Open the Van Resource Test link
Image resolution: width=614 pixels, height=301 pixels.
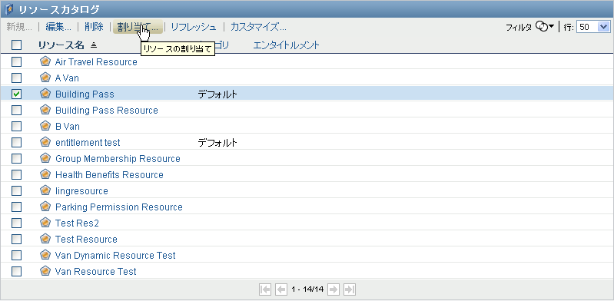[x=96, y=271]
